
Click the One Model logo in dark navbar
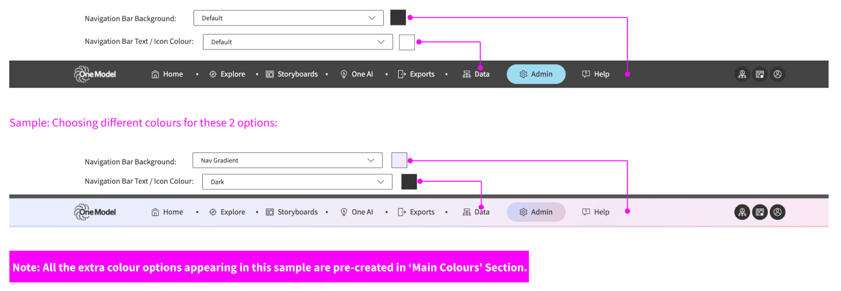coord(95,74)
